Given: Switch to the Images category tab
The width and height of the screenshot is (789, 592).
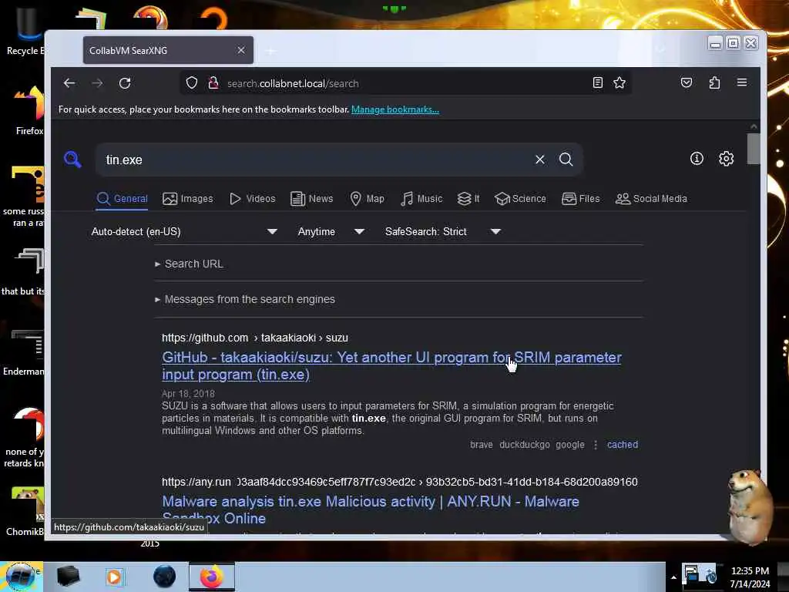Looking at the screenshot, I should pyautogui.click(x=188, y=199).
